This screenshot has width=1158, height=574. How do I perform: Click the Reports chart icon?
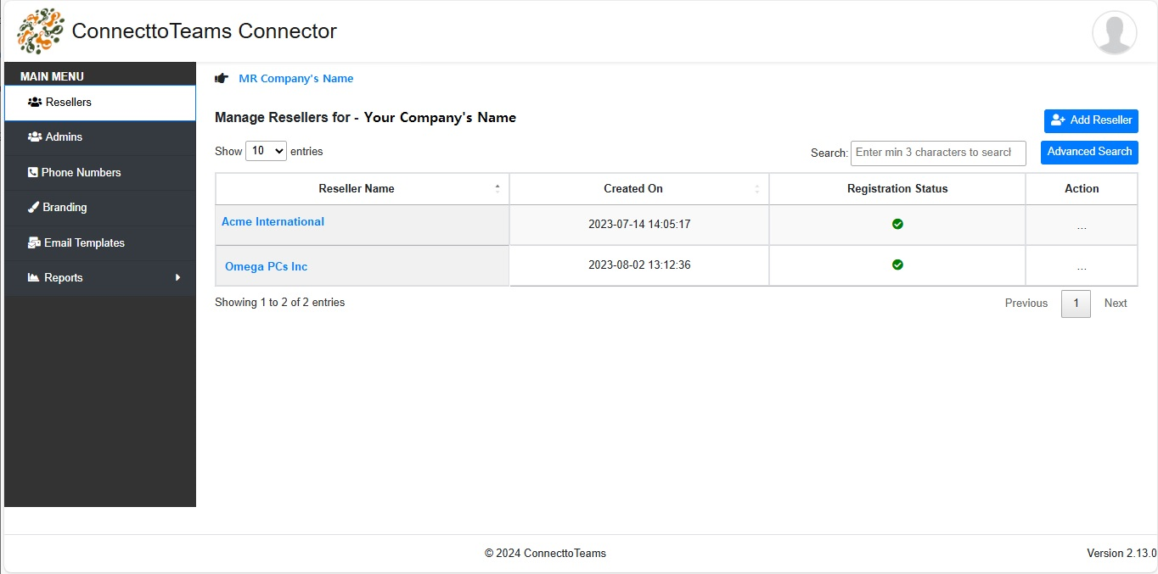click(x=34, y=277)
